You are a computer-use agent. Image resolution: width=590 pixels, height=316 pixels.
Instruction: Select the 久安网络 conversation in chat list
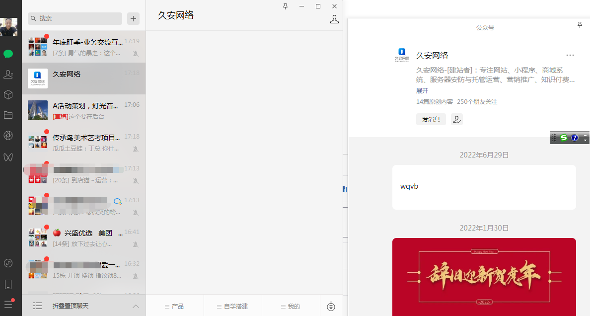click(83, 79)
